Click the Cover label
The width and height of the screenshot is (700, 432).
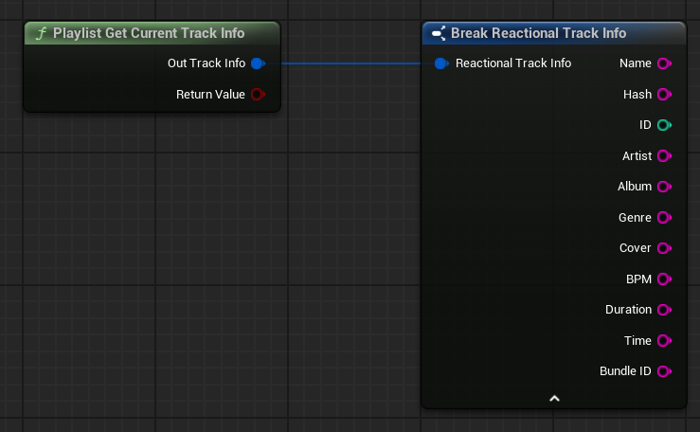pos(635,248)
